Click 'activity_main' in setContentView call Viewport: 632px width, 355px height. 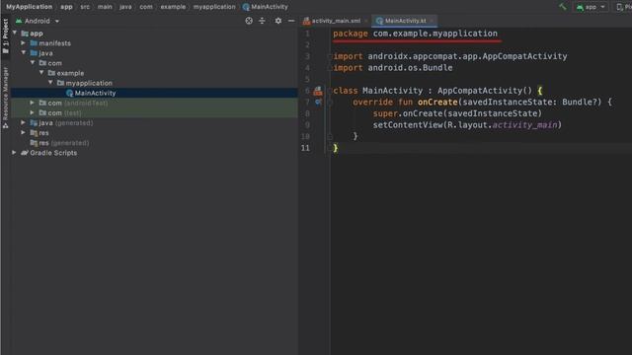pos(524,125)
